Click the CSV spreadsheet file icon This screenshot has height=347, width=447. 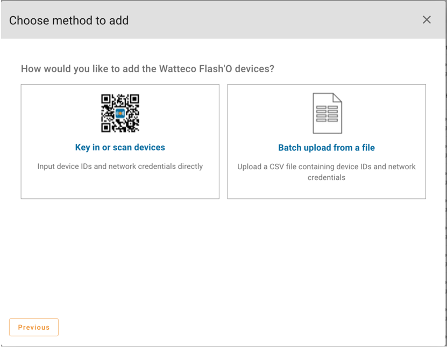(327, 113)
